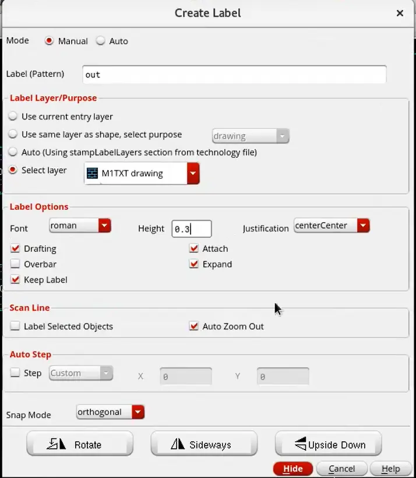Viewport: 416px width, 478px height.
Task: Open the M1TXT drawing layer dropdown arrow
Action: tap(193, 173)
